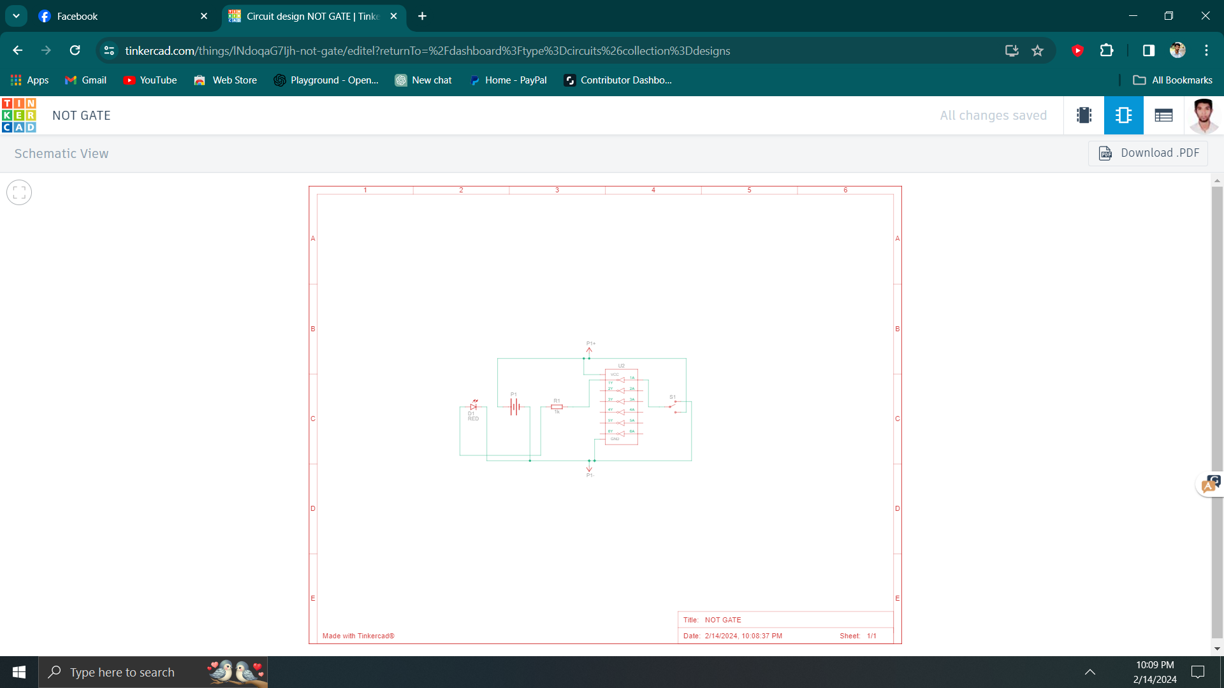Click the Windows Start button
This screenshot has height=688, width=1224.
[19, 672]
